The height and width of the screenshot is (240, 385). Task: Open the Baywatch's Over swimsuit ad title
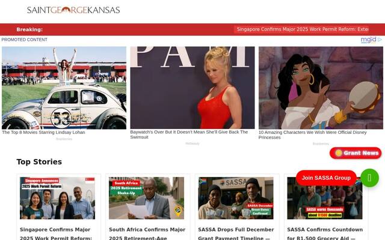(x=189, y=134)
